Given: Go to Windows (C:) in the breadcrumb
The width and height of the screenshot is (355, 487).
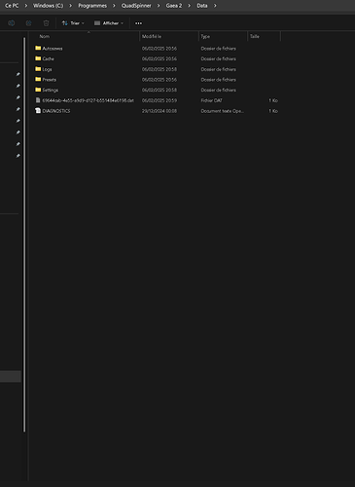Looking at the screenshot, I should click(49, 6).
